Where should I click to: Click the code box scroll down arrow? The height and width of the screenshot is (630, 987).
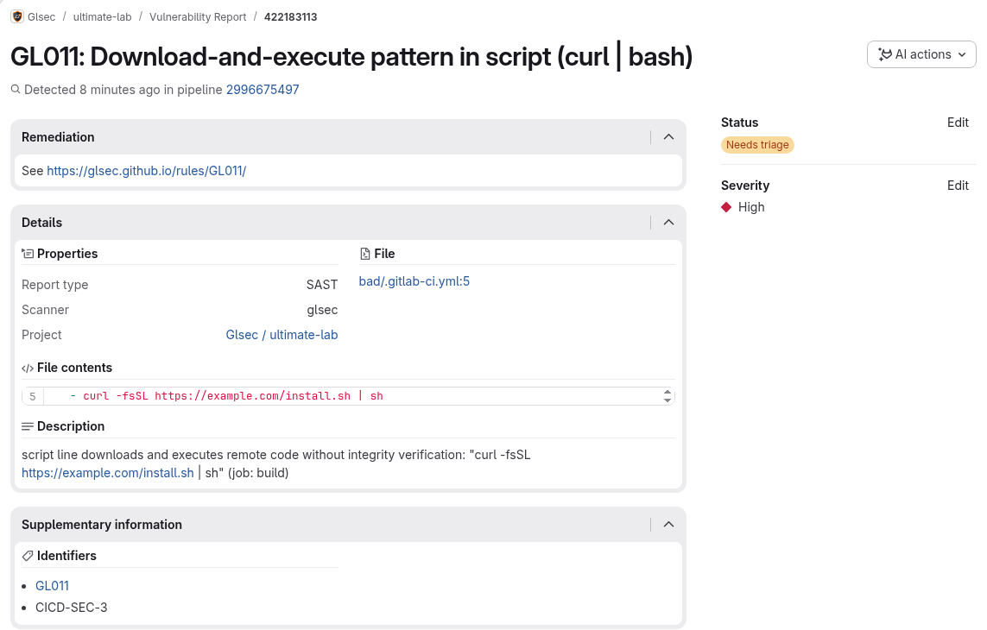[x=667, y=400]
